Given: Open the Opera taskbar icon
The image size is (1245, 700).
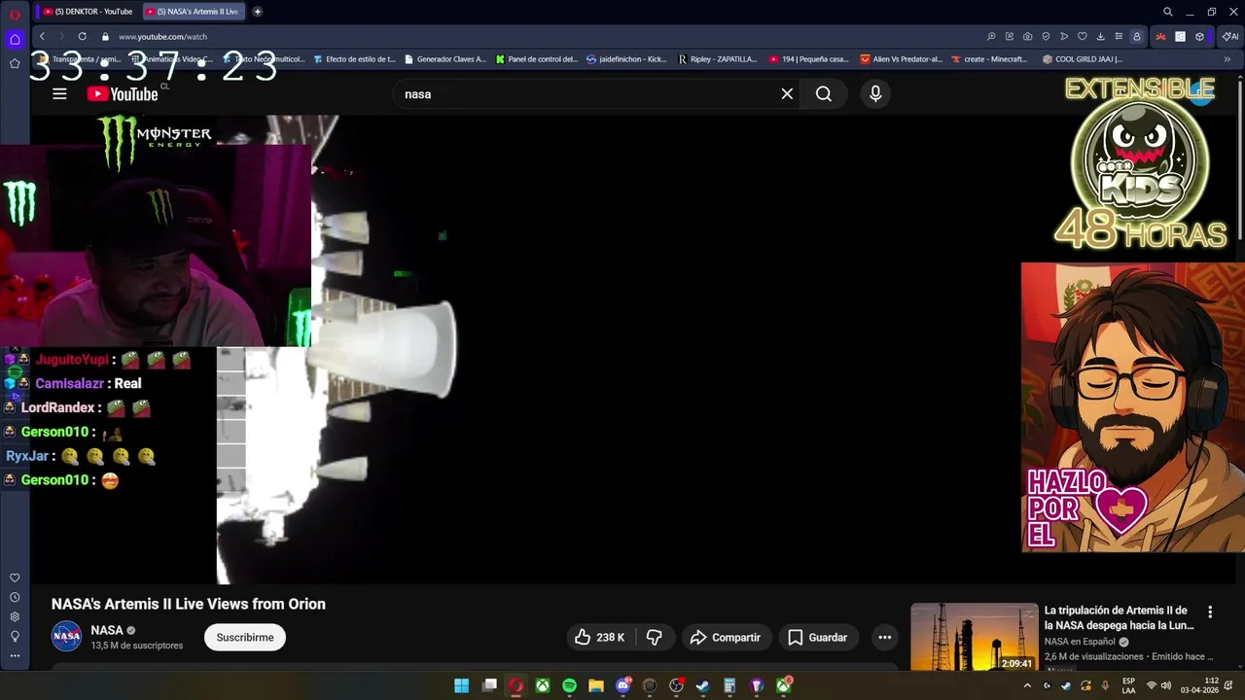Looking at the screenshot, I should (x=516, y=685).
